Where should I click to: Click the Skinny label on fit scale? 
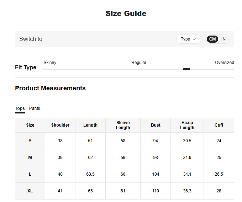pos(50,63)
